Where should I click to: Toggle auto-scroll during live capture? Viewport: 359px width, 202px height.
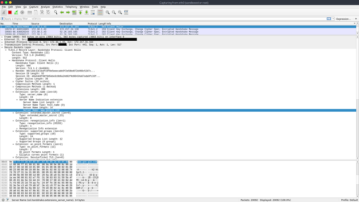tap(93, 12)
